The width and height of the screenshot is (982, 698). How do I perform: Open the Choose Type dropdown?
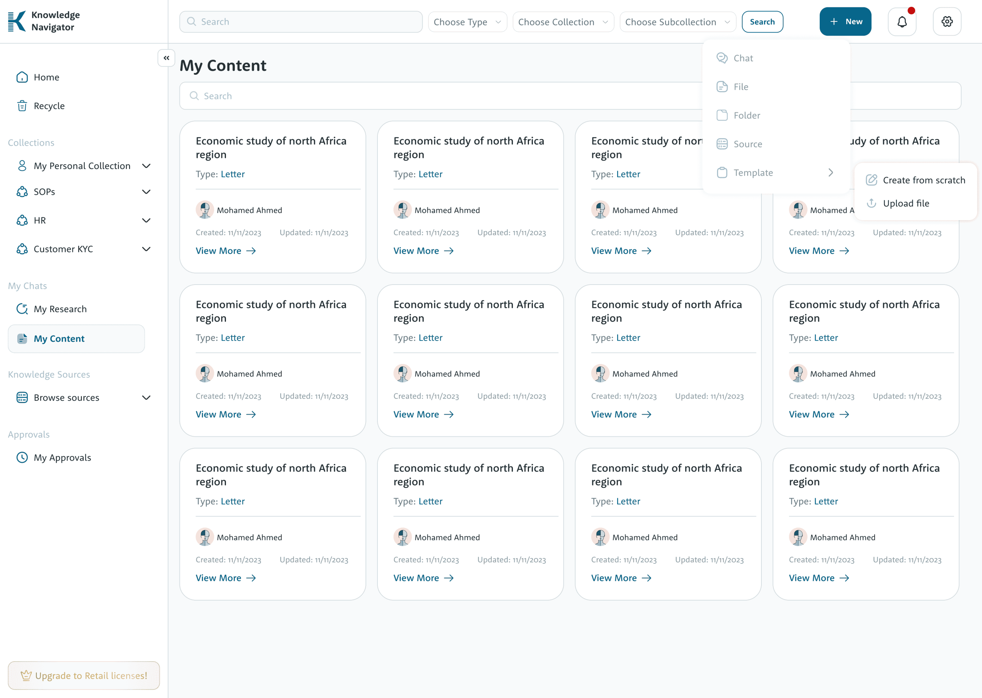467,22
